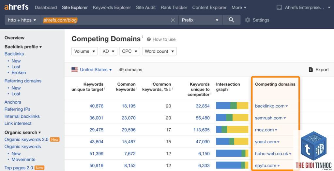The height and width of the screenshot is (171, 334).
Task: Open the CPC filter dropdown
Action: tap(129, 51)
